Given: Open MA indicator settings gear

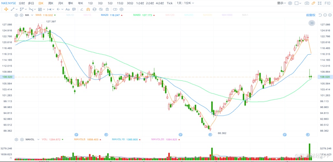Looking at the screenshot, I should click(x=17, y=15).
